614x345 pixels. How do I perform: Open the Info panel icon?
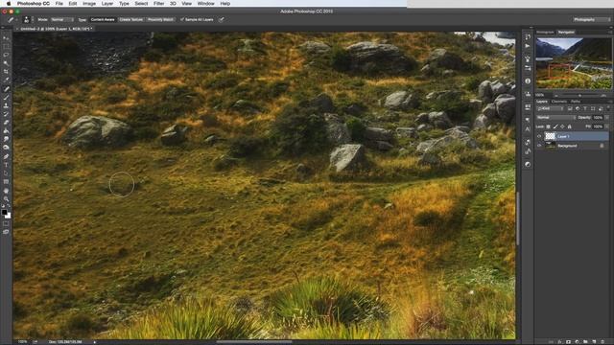[528, 80]
